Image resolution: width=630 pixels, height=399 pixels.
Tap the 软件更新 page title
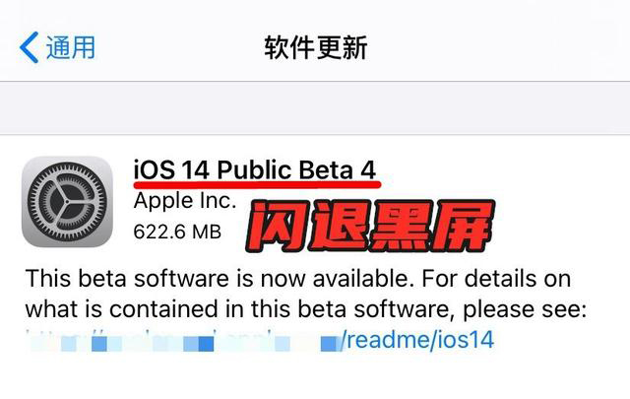tap(315, 47)
